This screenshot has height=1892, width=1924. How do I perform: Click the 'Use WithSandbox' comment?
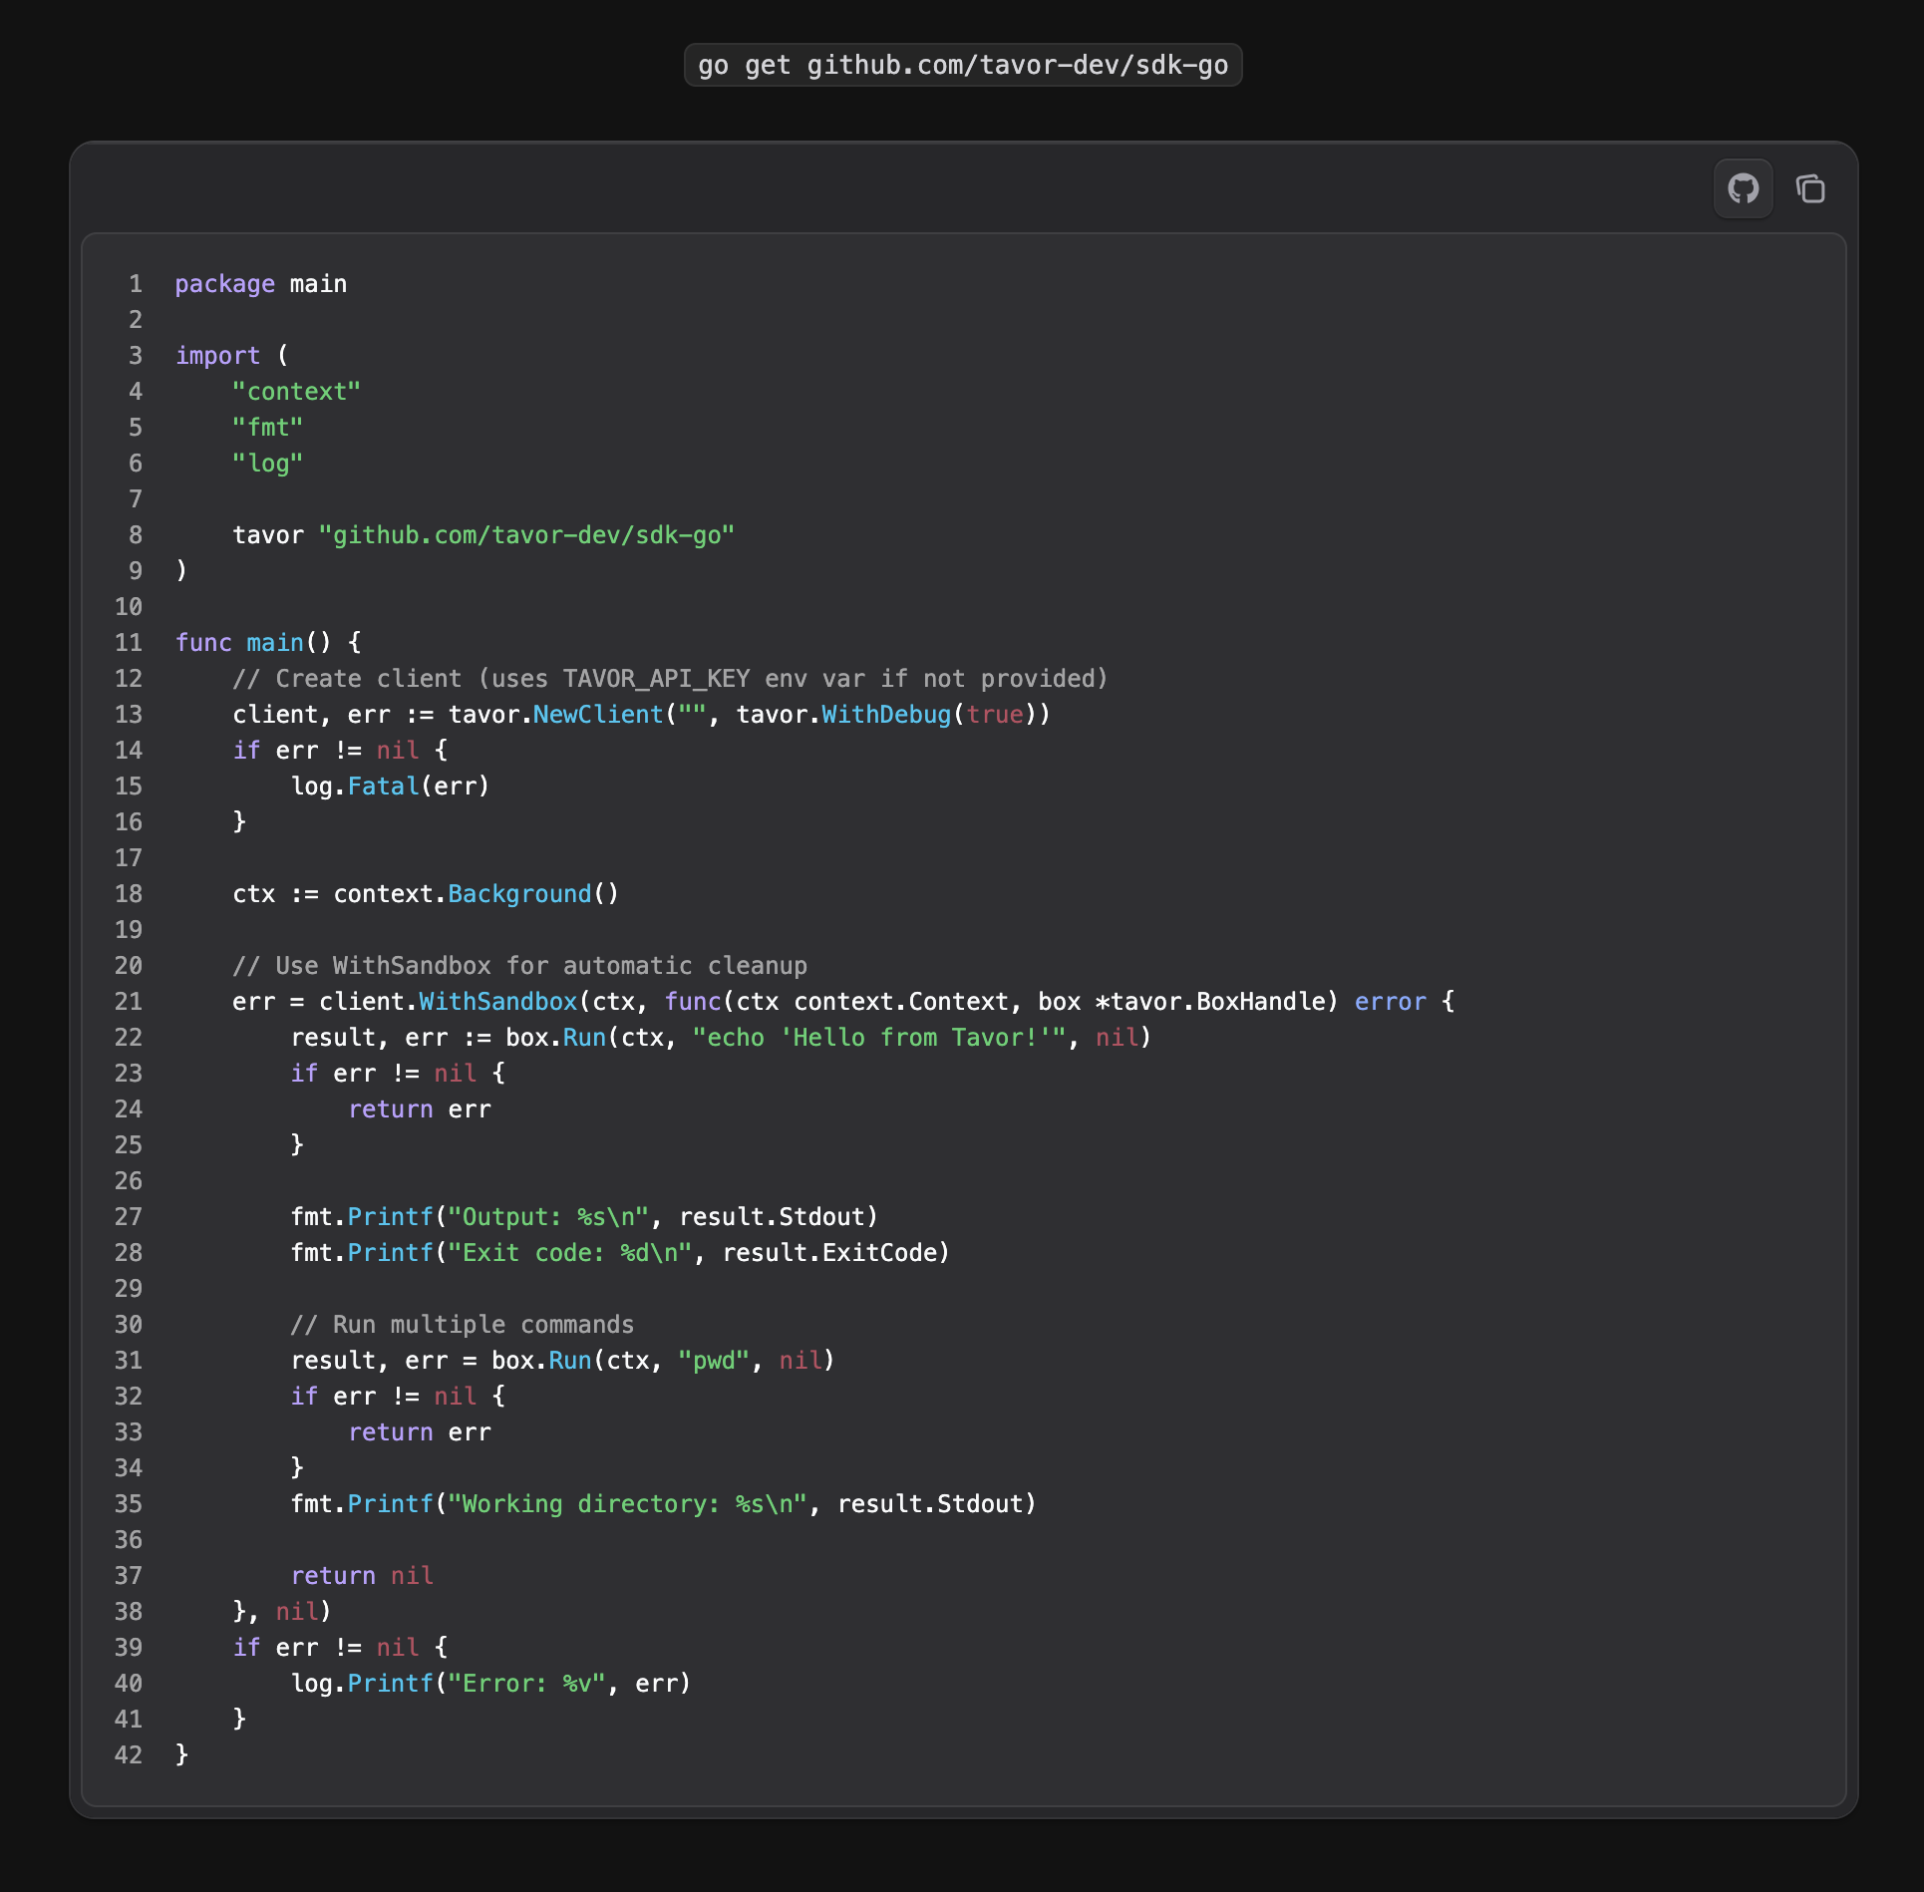[519, 966]
